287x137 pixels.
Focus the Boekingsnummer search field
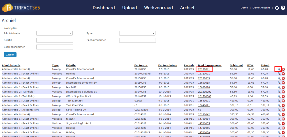(x=55, y=47)
